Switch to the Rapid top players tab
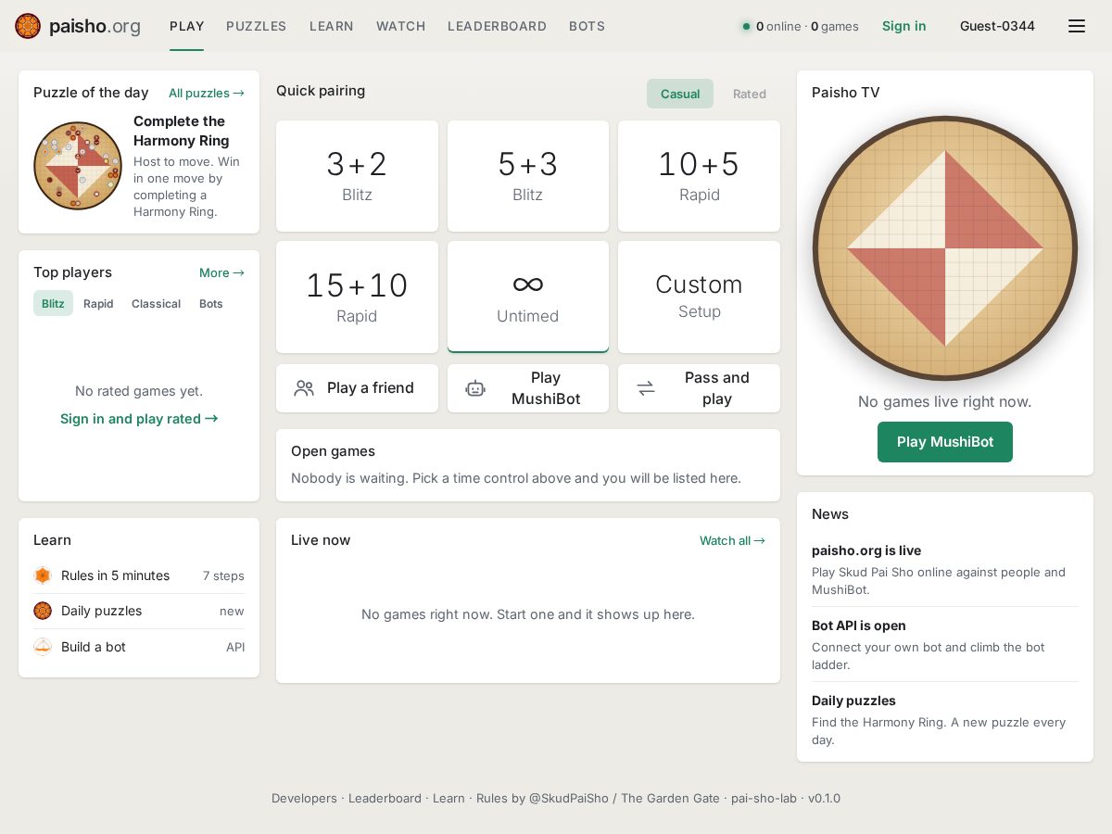Viewport: 1112px width, 834px height. (98, 304)
